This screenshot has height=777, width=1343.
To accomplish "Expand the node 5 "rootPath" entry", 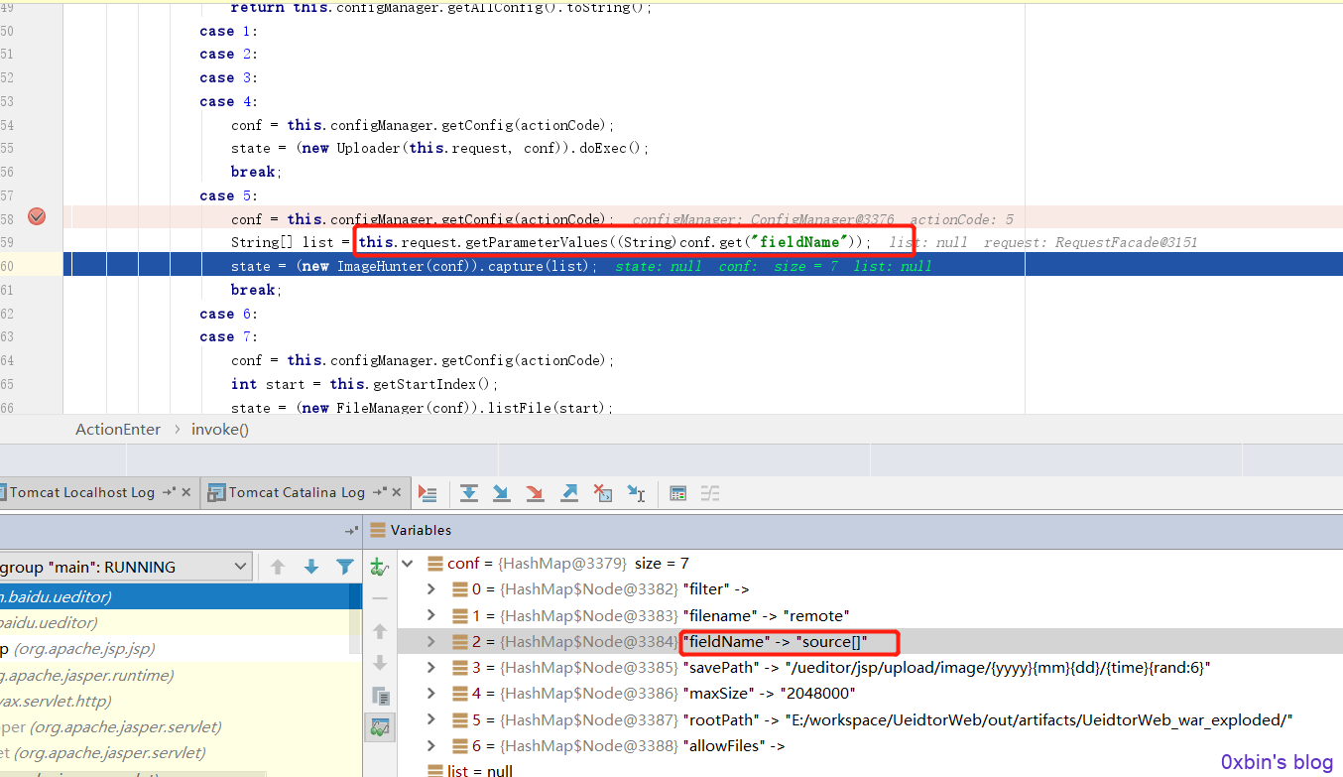I will tap(430, 719).
